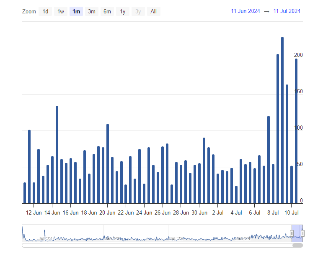Click the '10 Jul' axis label
This screenshot has height=256, width=323.
click(292, 212)
